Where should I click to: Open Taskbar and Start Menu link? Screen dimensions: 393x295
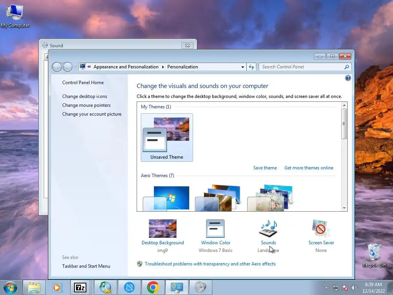click(86, 266)
